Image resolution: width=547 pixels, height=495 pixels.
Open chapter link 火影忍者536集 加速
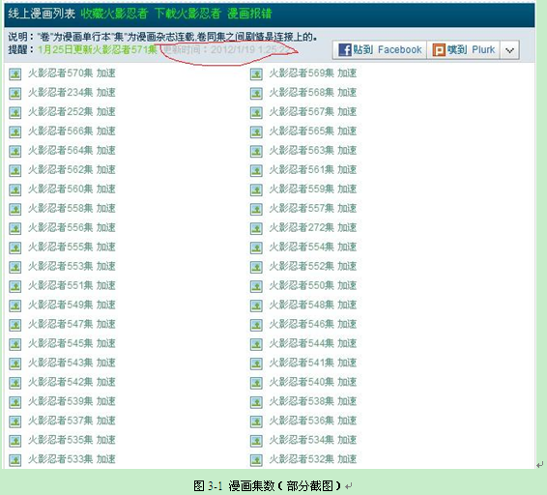click(x=313, y=421)
